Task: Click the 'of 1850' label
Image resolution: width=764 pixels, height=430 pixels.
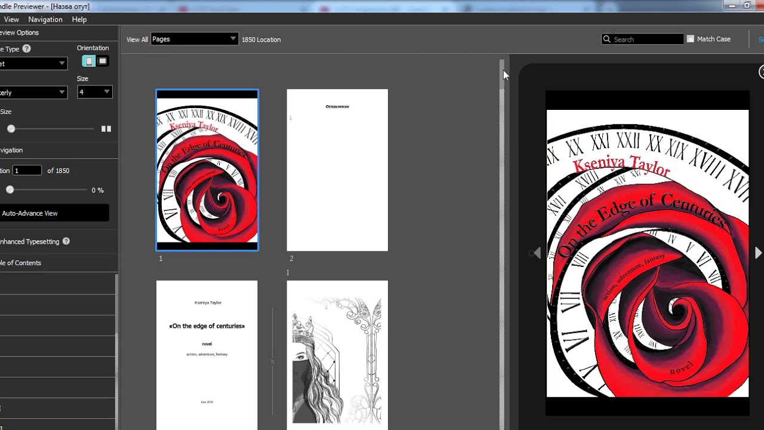Action: coord(58,171)
